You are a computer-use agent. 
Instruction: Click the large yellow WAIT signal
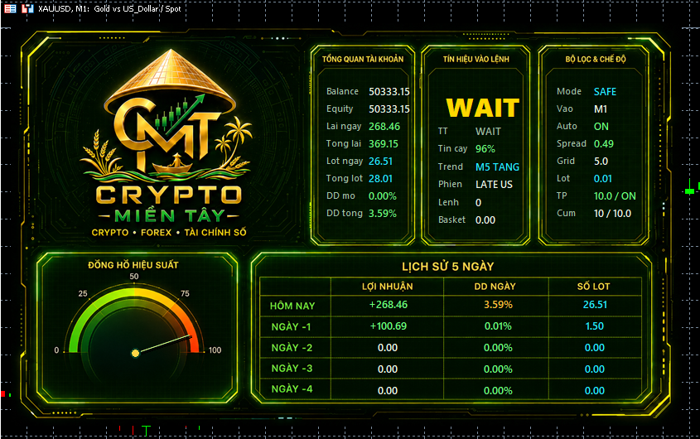pyautogui.click(x=483, y=108)
